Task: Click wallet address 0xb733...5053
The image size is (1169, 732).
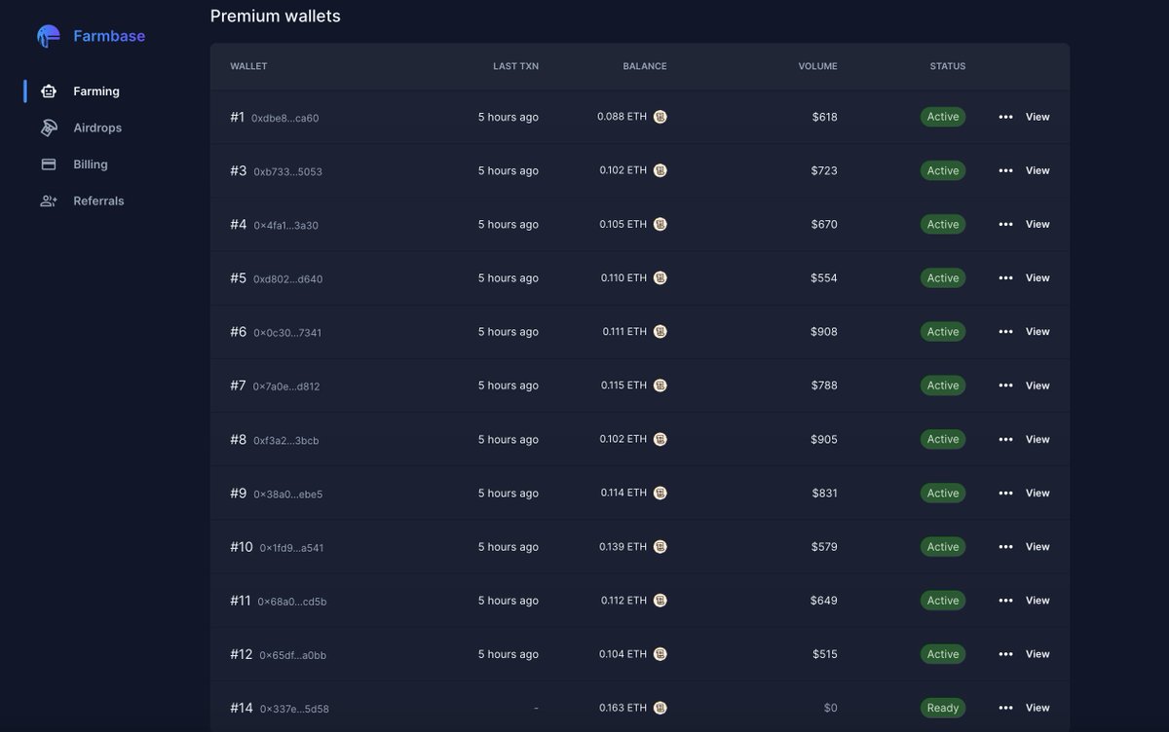Action: pos(287,172)
